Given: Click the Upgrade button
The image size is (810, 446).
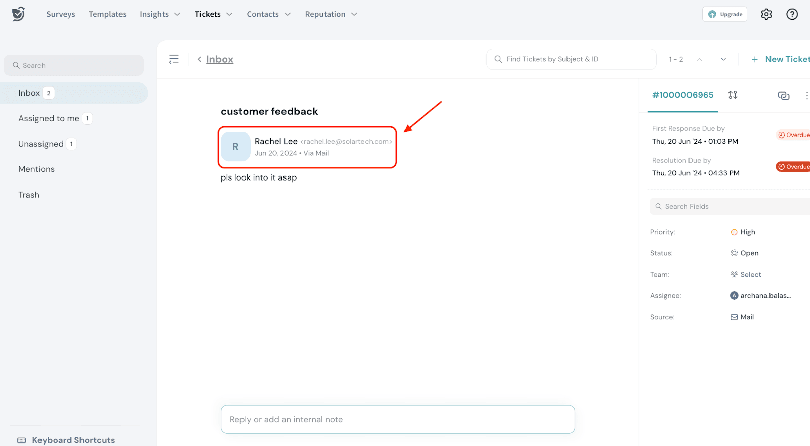Looking at the screenshot, I should (724, 14).
